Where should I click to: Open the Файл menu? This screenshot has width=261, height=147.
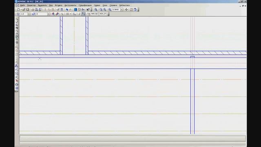click(22, 5)
